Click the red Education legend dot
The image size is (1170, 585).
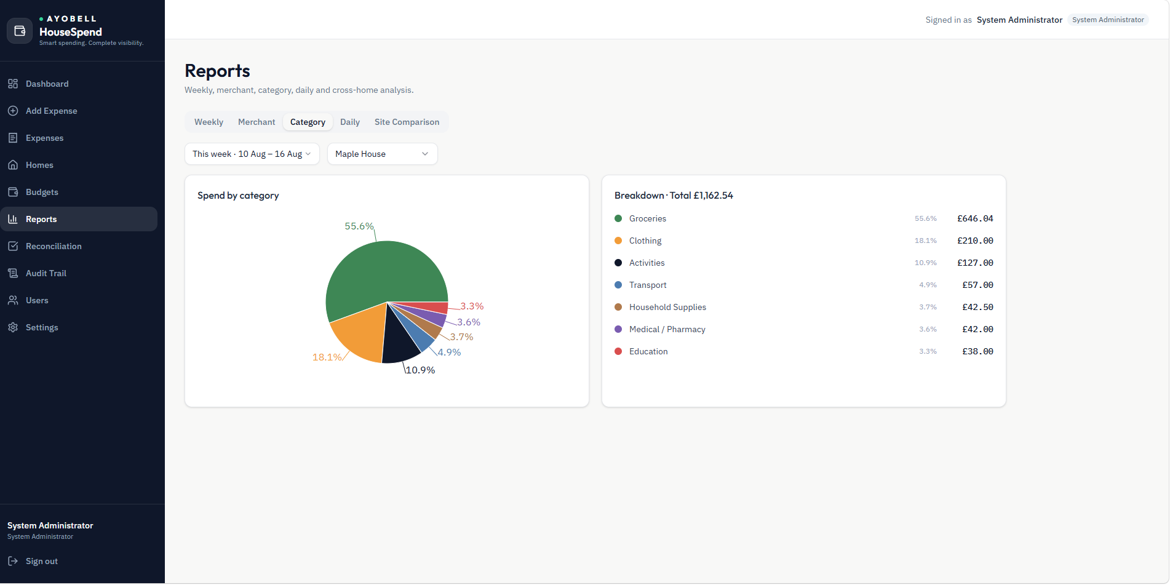pos(618,351)
